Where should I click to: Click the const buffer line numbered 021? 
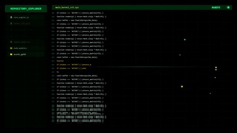77,57
